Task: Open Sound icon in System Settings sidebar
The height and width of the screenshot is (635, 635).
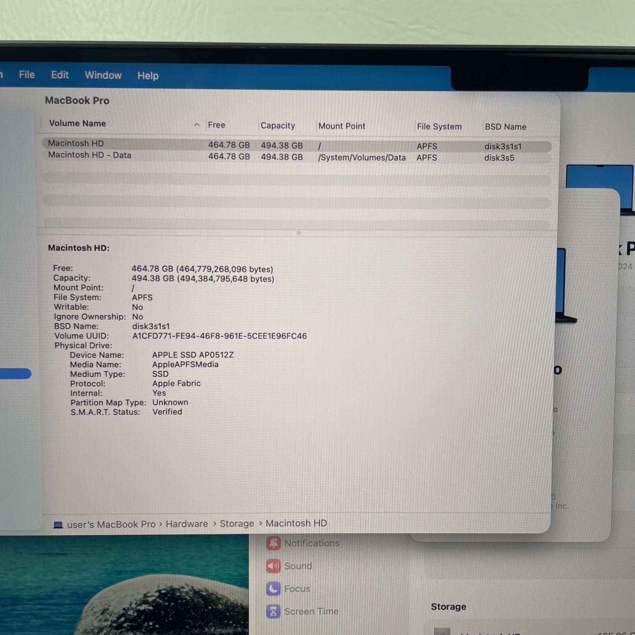Action: [273, 566]
